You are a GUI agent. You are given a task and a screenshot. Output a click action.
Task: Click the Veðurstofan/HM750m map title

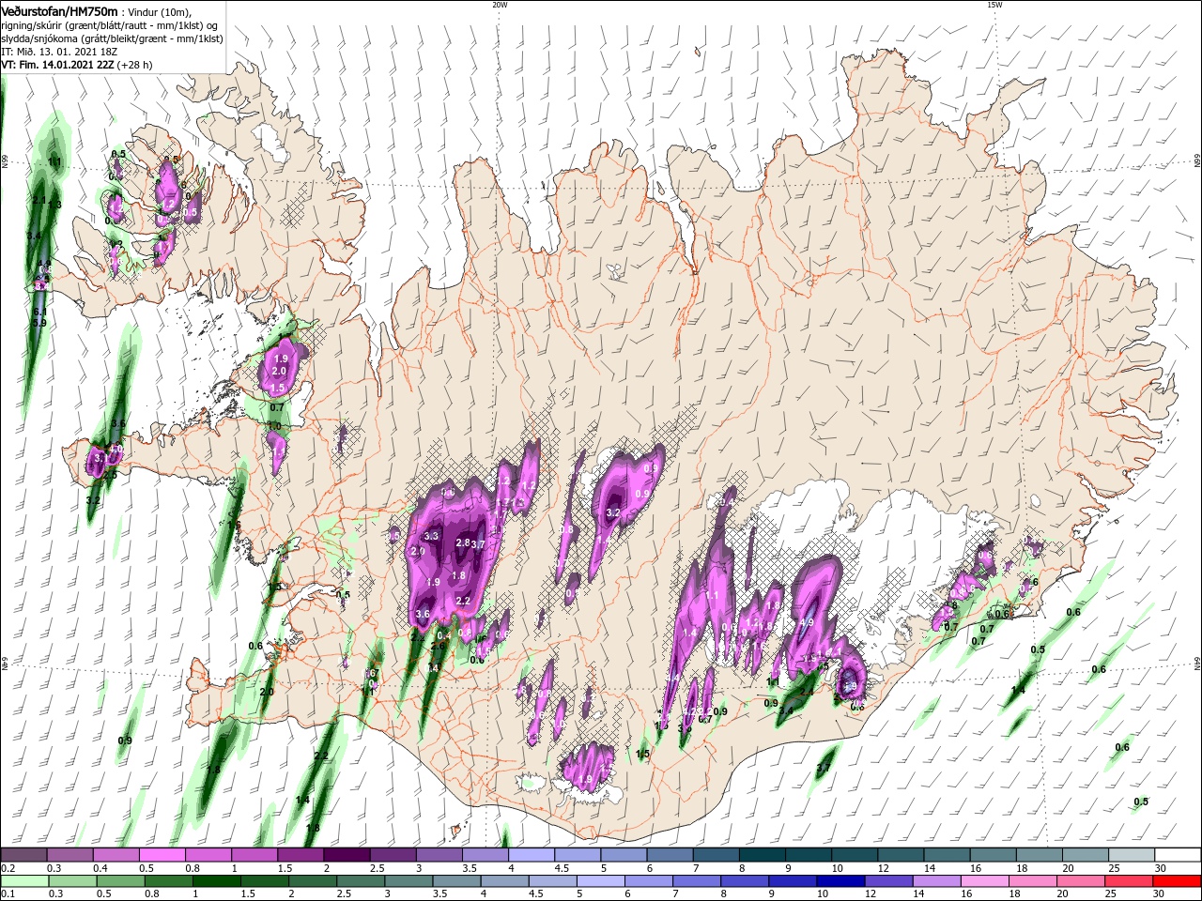pos(60,11)
